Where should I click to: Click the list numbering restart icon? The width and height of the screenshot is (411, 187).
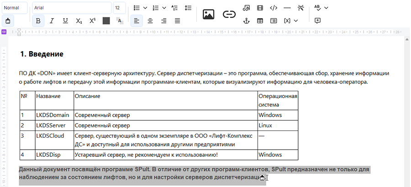[x=174, y=8]
